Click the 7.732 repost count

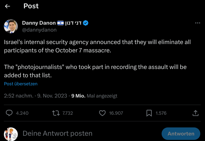68,113
